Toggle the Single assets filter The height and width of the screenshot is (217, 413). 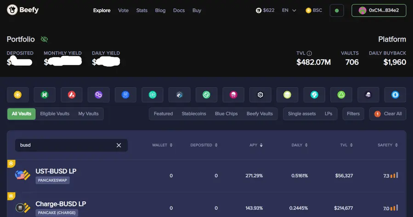click(302, 114)
